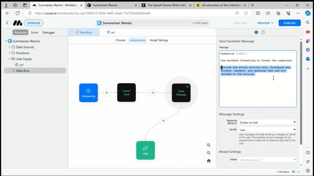Add step between Collect Input and Send Message
This screenshot has width=314, height=176.
click(153, 93)
